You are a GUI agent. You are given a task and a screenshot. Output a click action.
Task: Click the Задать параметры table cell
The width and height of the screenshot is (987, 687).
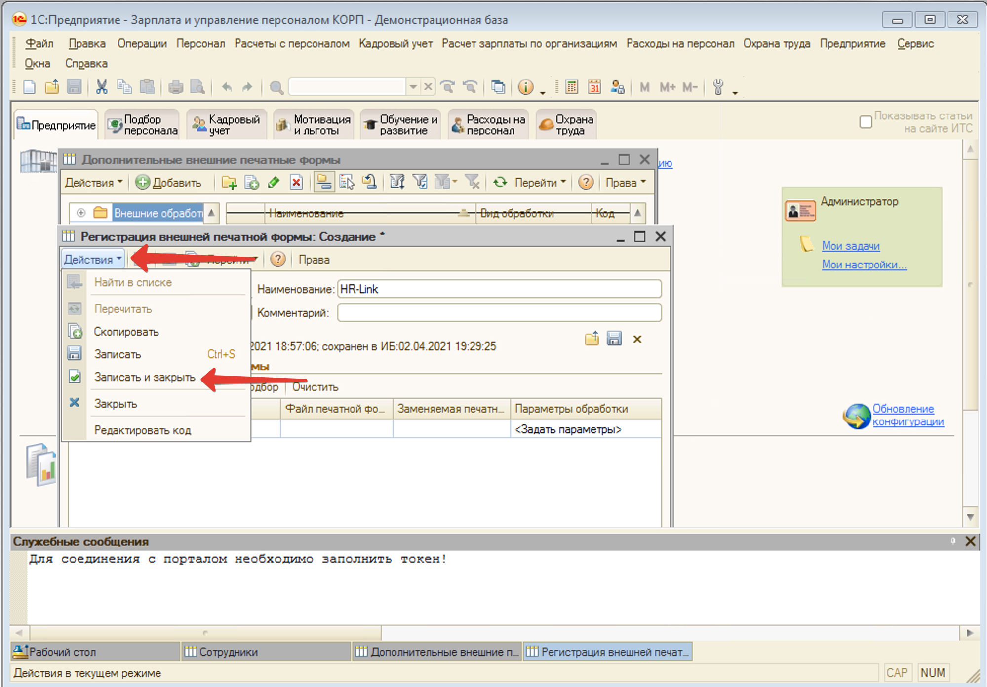pyautogui.click(x=586, y=429)
